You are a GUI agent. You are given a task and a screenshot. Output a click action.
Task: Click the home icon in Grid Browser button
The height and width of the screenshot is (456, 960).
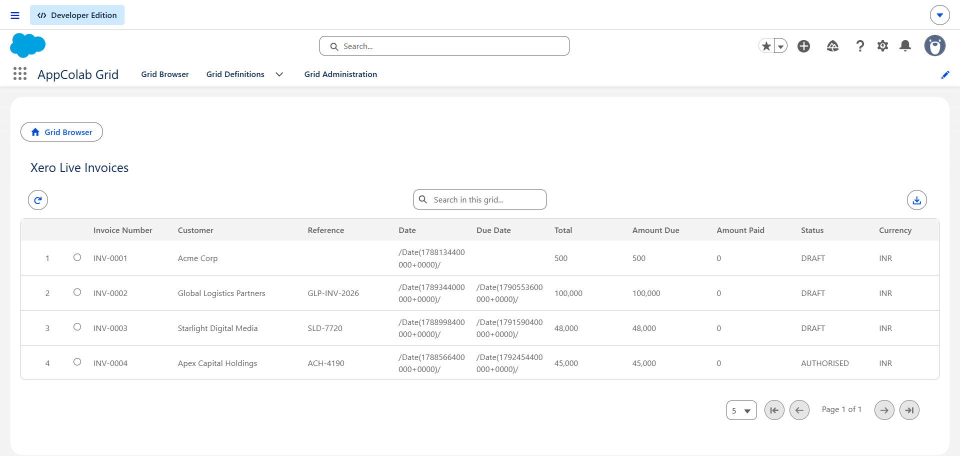(x=35, y=132)
